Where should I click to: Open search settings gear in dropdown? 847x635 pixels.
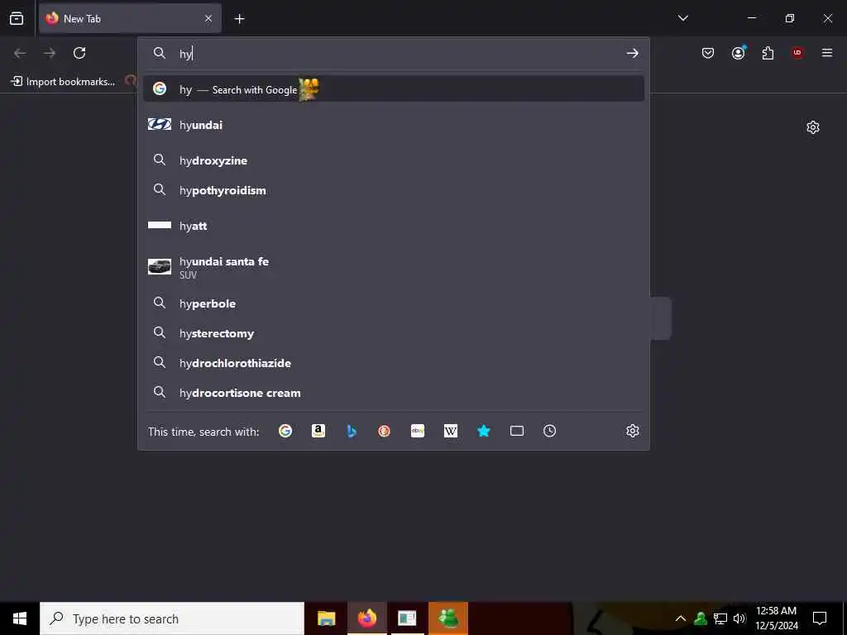click(633, 431)
